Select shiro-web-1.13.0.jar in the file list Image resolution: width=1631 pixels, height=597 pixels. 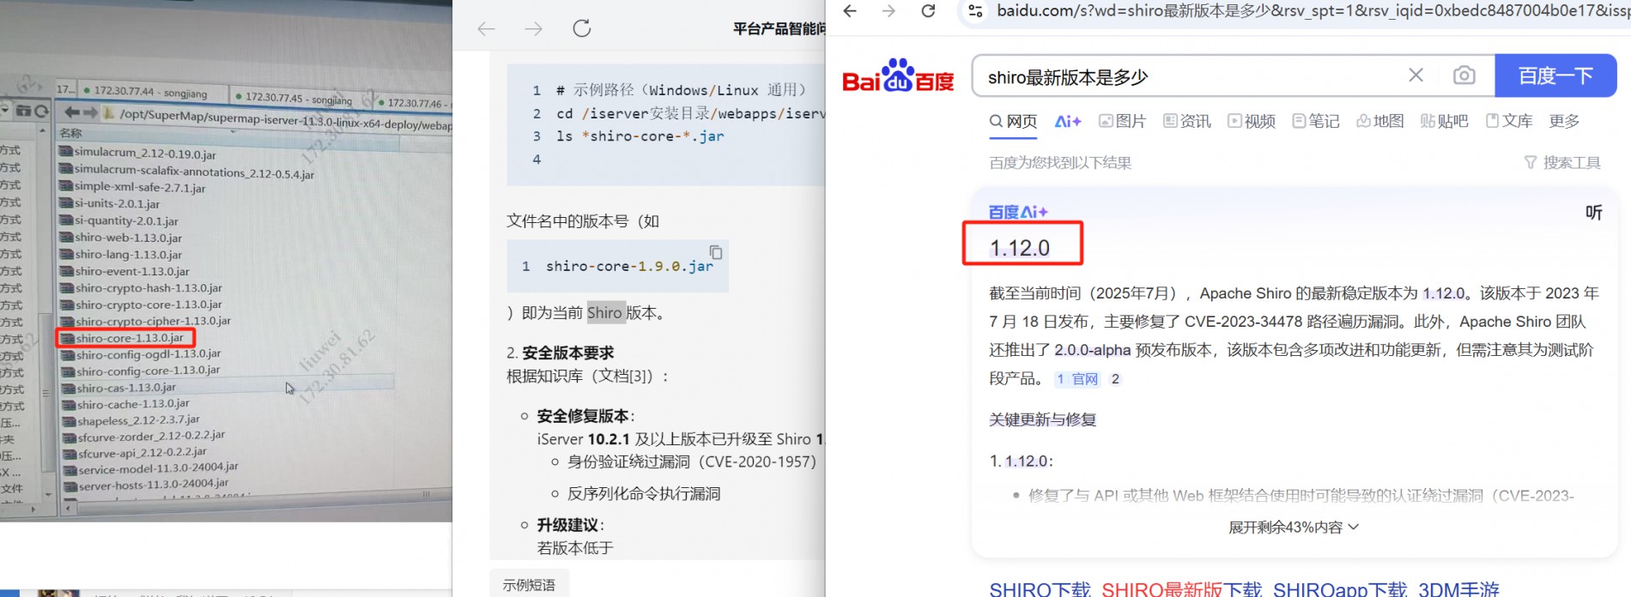[x=128, y=238]
